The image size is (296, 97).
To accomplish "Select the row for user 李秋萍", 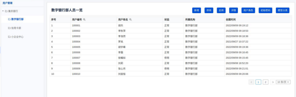I will 171,31.
